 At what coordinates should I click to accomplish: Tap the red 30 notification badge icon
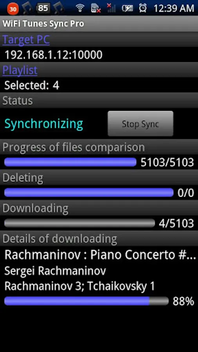click(13, 9)
